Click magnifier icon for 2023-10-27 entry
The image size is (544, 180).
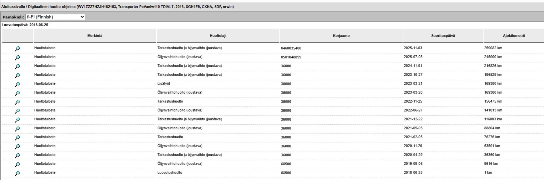[17, 75]
